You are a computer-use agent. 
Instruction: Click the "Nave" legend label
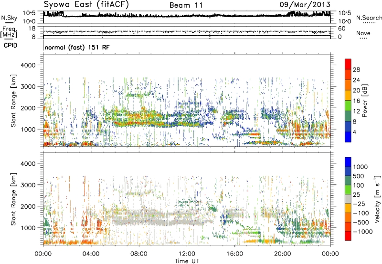tap(363, 33)
